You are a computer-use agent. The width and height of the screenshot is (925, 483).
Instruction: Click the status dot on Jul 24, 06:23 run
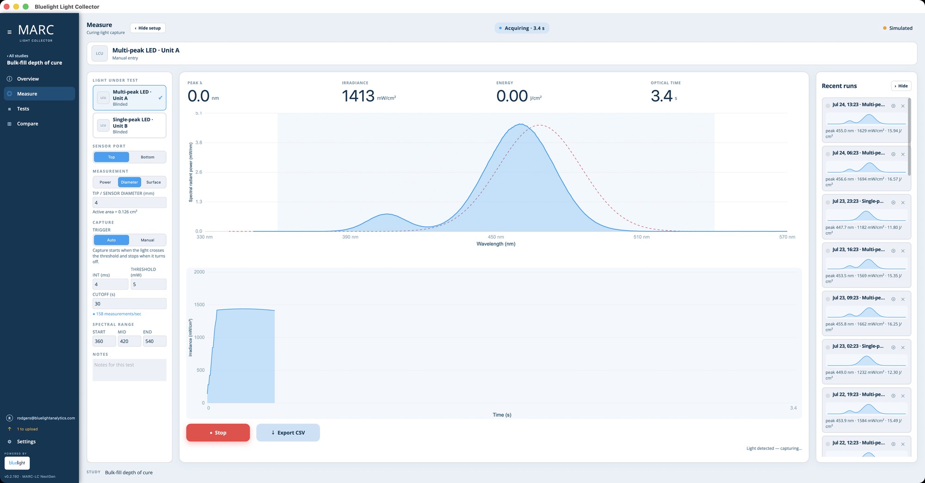(828, 154)
